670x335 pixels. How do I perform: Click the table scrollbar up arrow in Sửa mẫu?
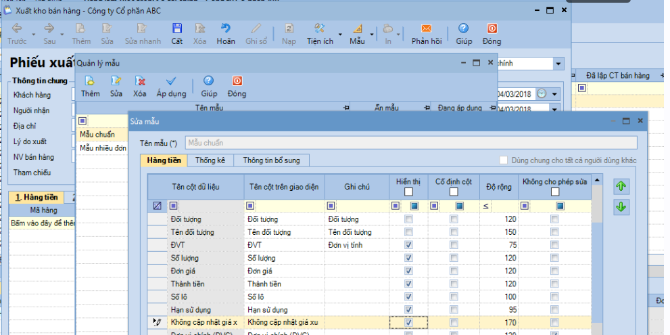click(x=598, y=181)
